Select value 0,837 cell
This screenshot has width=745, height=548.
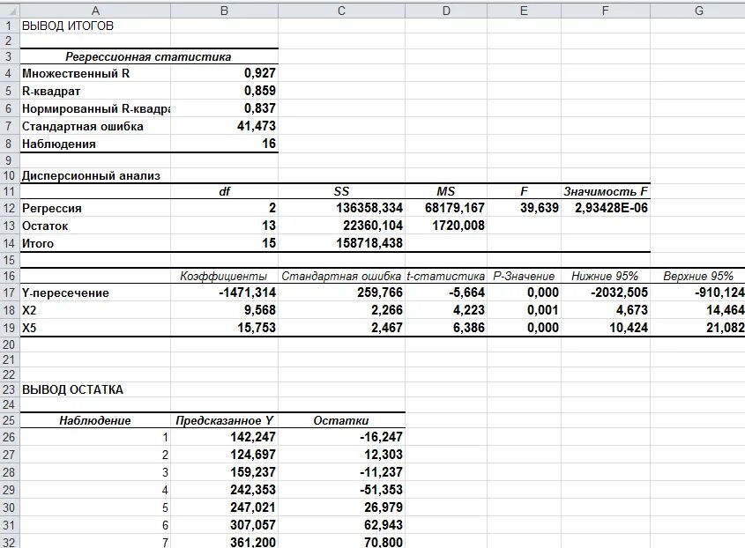pos(224,108)
